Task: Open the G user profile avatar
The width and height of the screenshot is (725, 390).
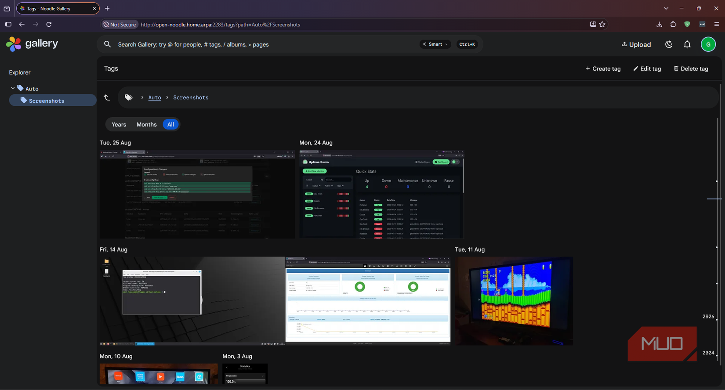Action: click(x=708, y=44)
